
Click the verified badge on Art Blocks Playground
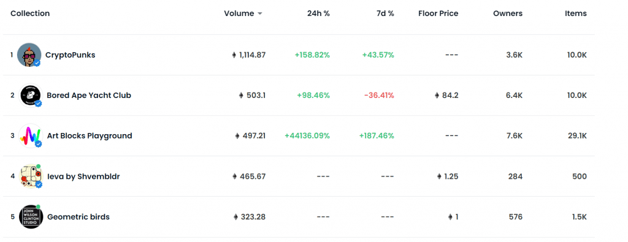coord(39,144)
